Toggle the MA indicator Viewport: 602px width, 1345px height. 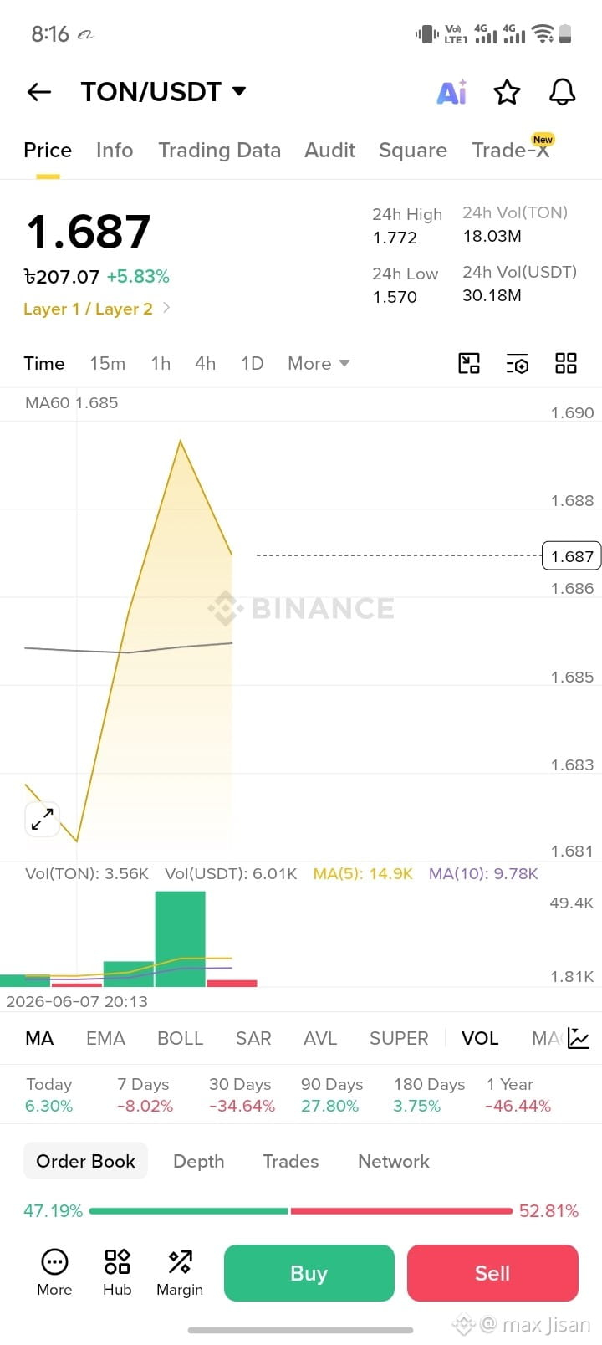39,1038
